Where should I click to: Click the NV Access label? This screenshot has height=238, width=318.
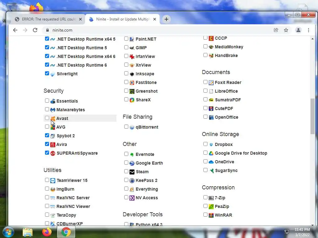147,198
